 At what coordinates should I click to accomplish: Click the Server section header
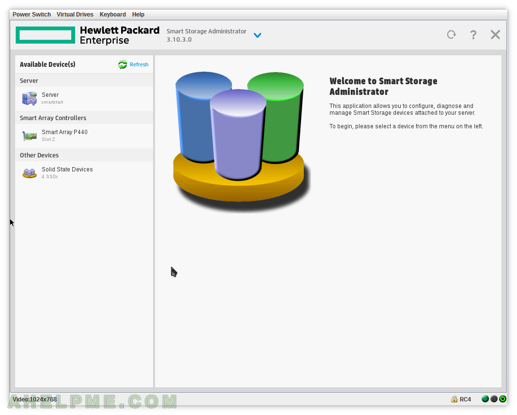84,80
